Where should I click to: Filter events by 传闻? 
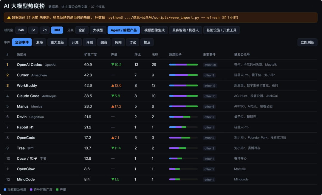(x=118, y=42)
